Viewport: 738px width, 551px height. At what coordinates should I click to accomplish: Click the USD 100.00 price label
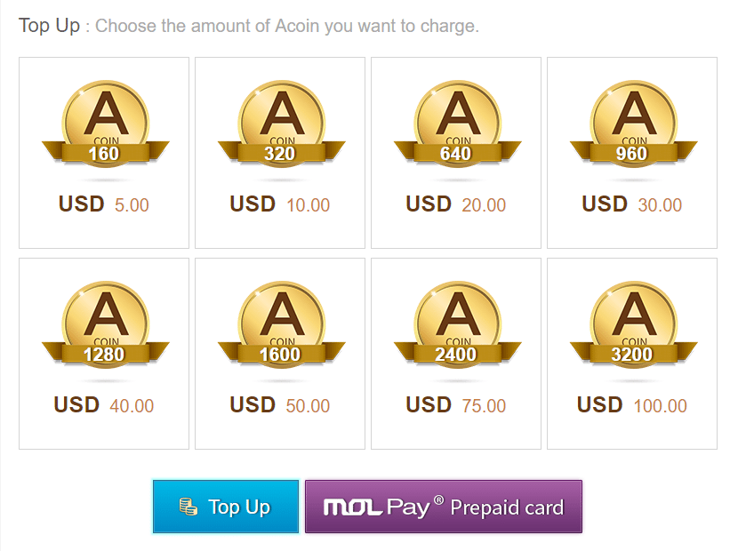click(x=632, y=405)
